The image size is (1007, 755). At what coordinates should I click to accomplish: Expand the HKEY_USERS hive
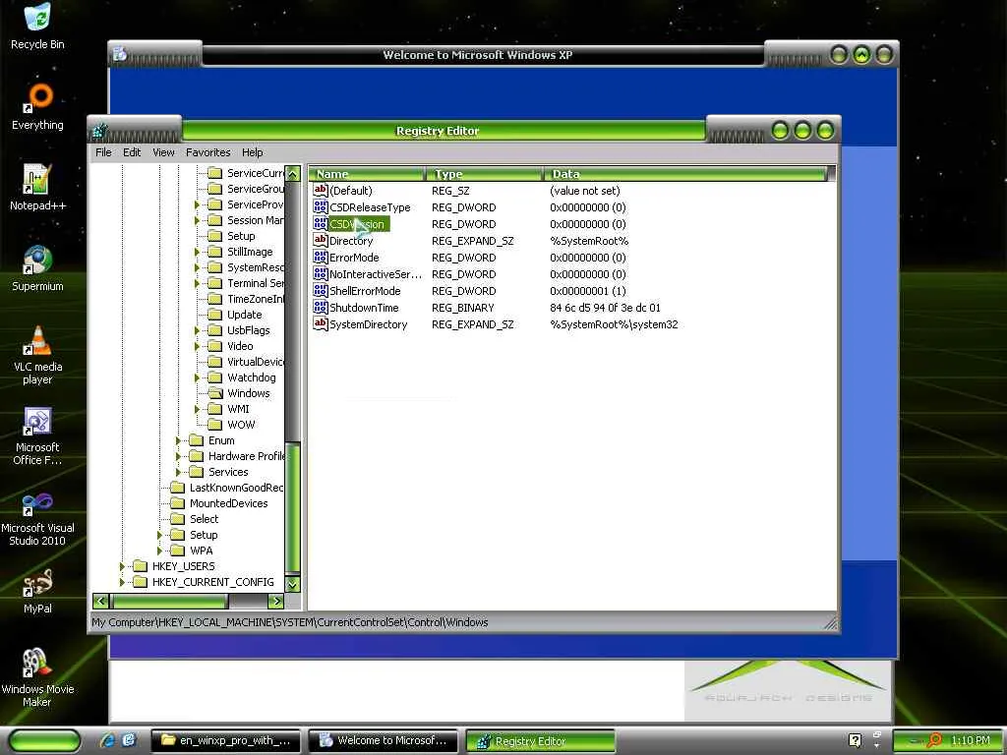coord(122,566)
